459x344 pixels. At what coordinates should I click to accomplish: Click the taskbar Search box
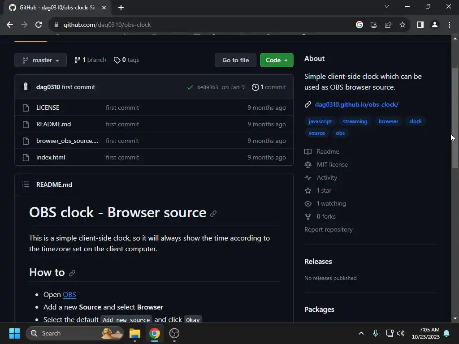tap(75, 333)
